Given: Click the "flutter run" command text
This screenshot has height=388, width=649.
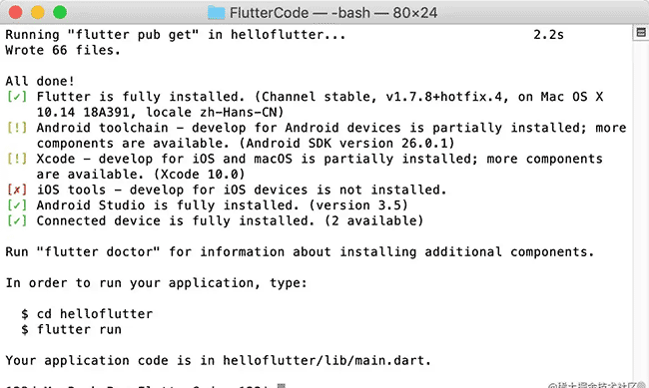Looking at the screenshot, I should 79,330.
